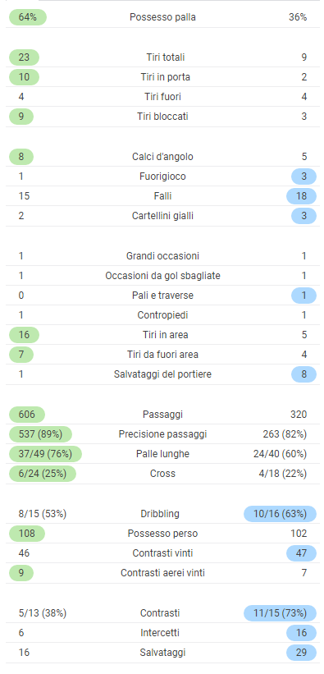Click the blue Pali e traverse badge
The height and width of the screenshot is (674, 324).
303,296
